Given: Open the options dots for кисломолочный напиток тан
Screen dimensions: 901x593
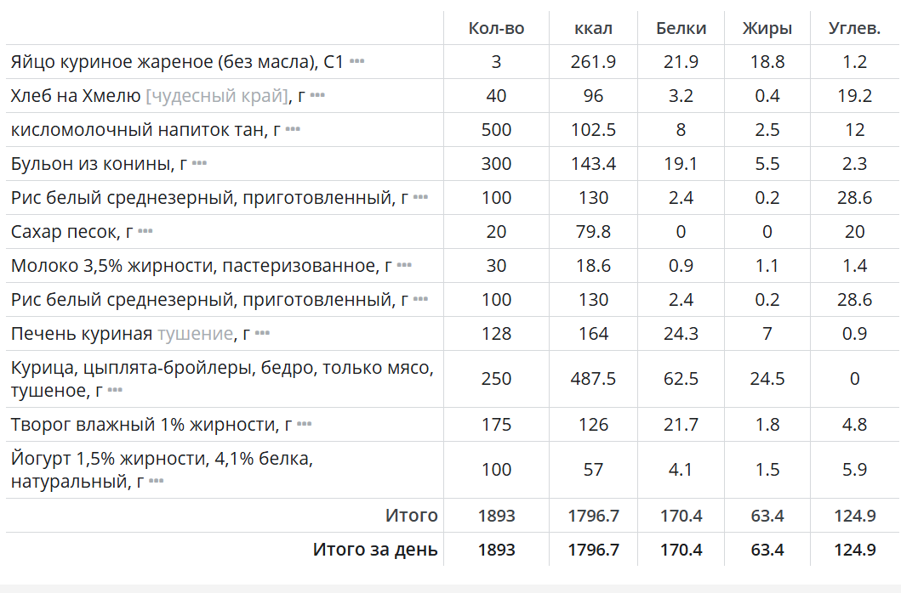Looking at the screenshot, I should pyautogui.click(x=293, y=129).
